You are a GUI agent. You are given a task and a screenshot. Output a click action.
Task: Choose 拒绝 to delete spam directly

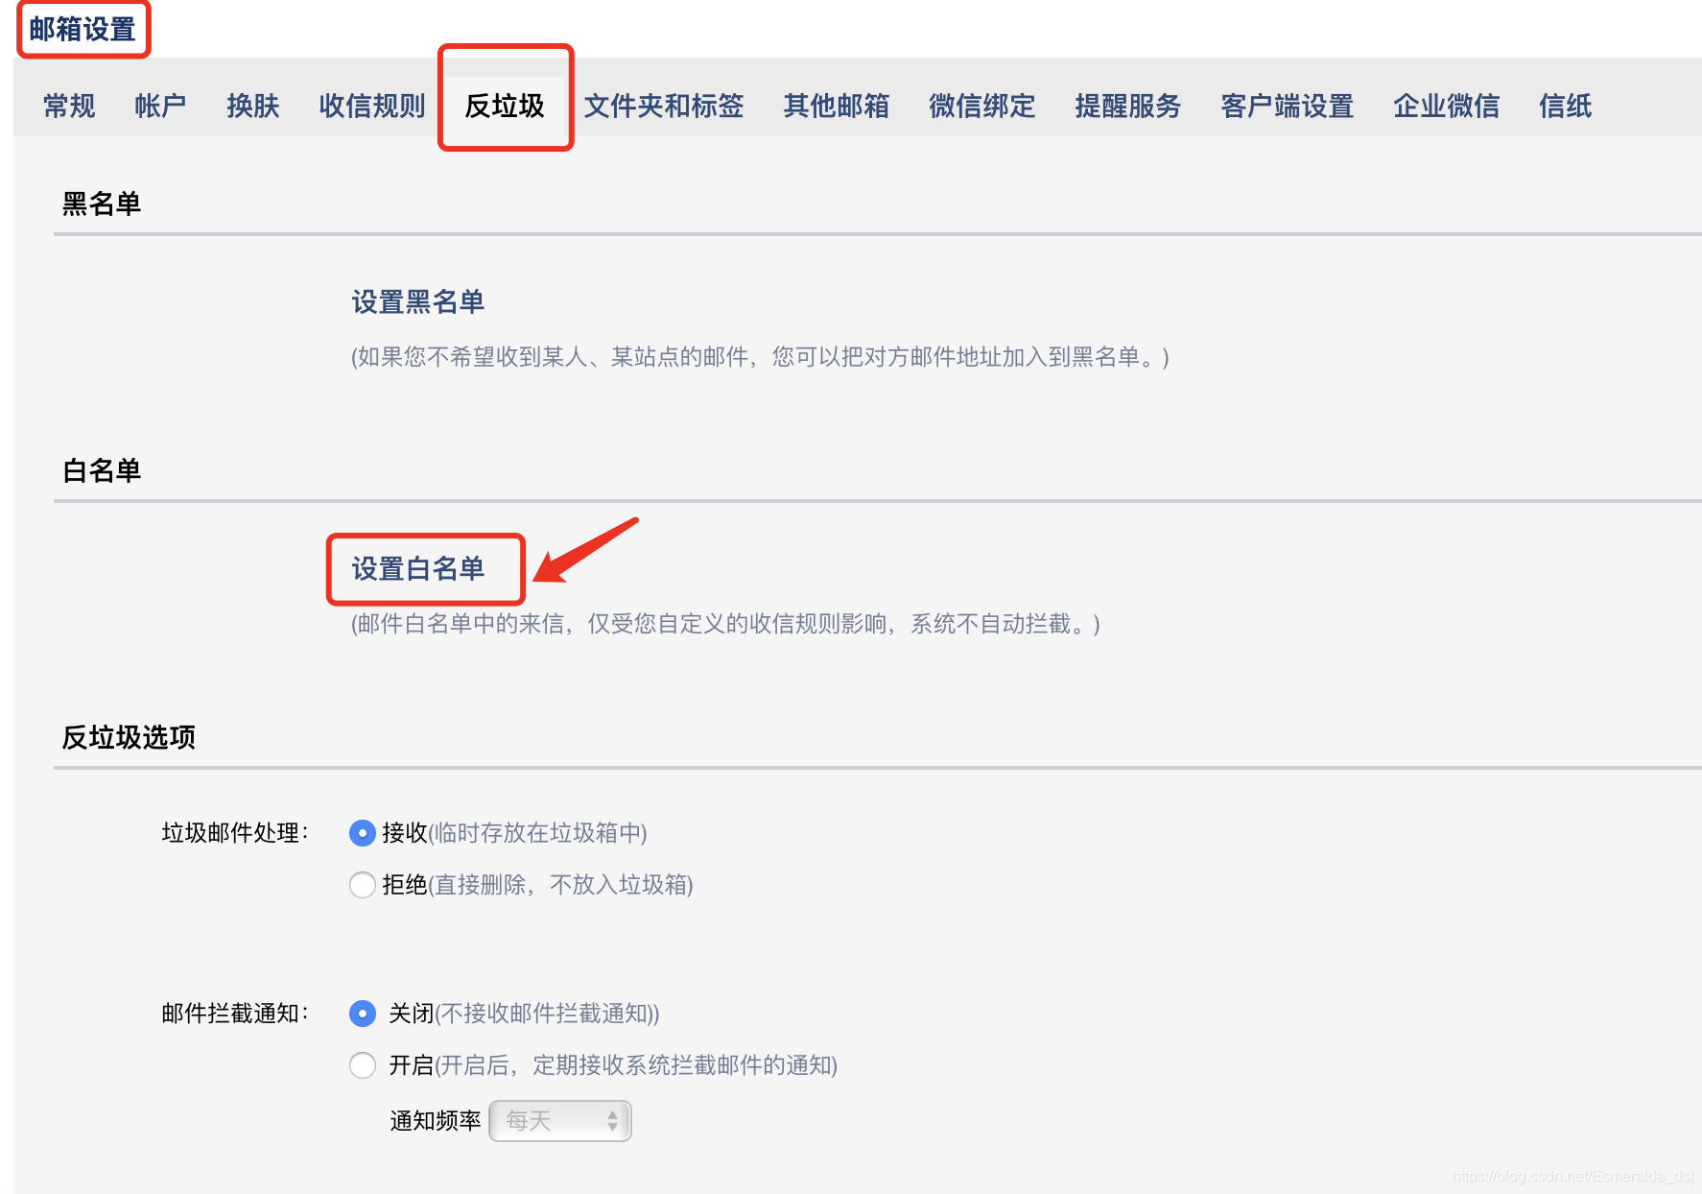(x=362, y=886)
